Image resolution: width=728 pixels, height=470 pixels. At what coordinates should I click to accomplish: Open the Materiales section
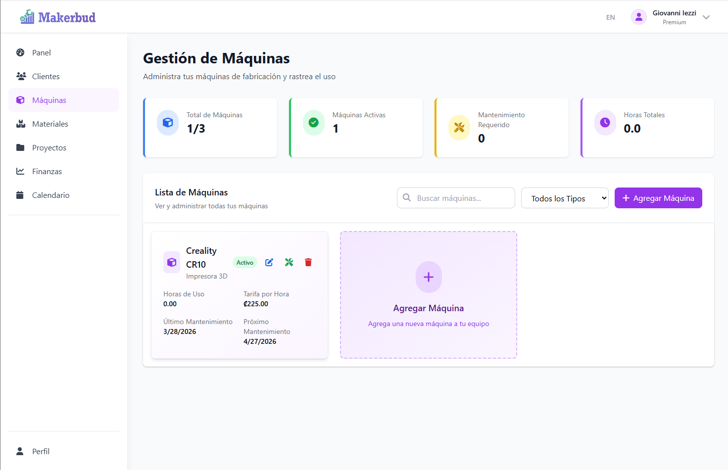pyautogui.click(x=51, y=124)
